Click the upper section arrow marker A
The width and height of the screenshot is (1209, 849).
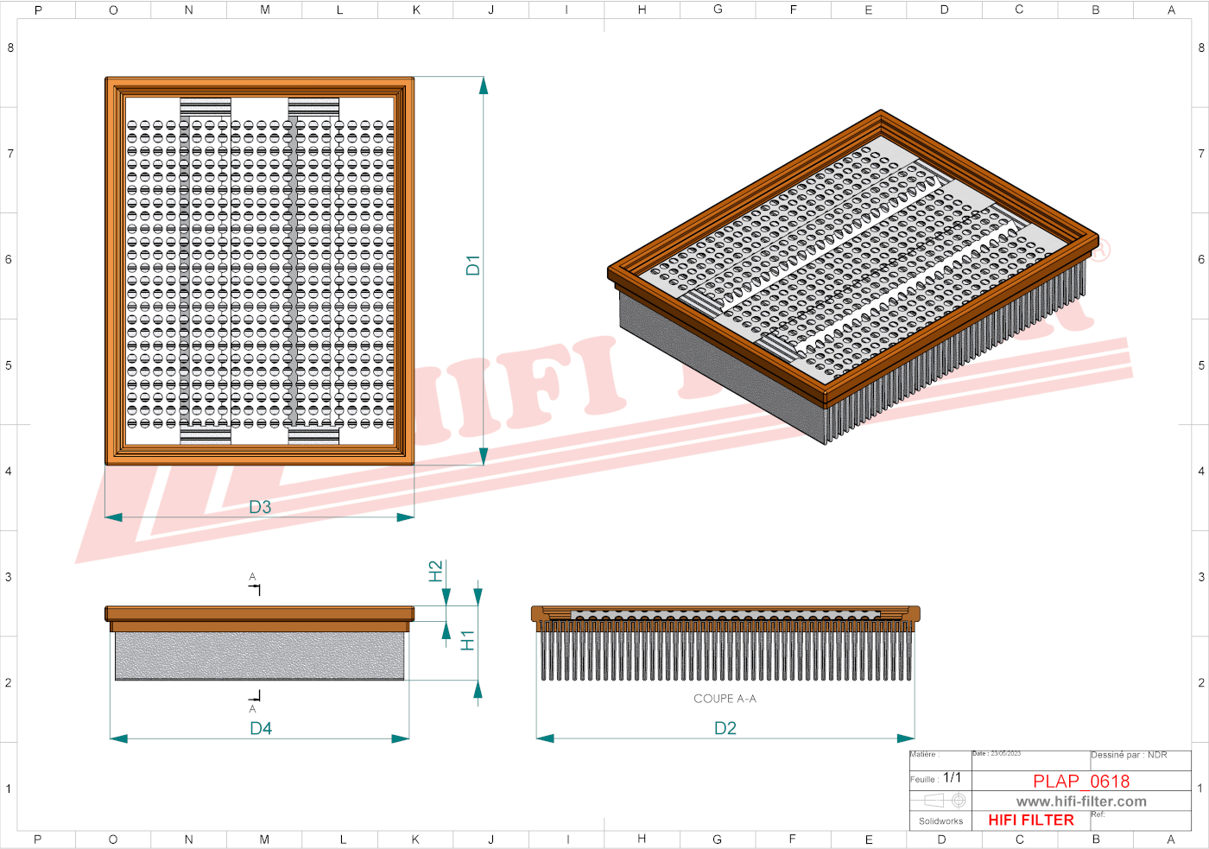tap(255, 585)
